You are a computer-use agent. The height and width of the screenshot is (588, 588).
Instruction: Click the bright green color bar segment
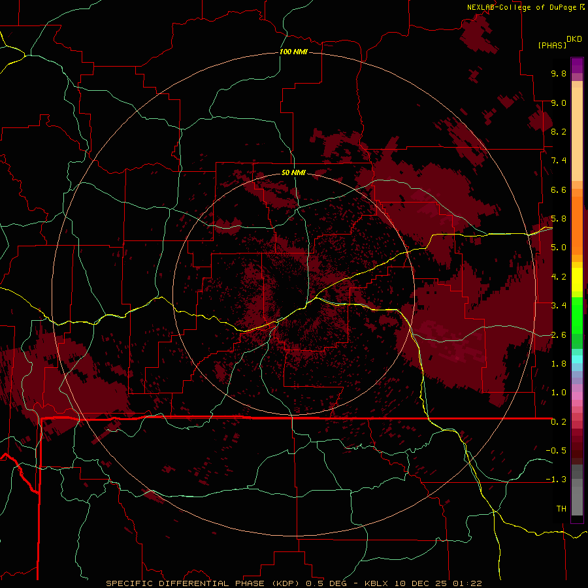coord(577,315)
